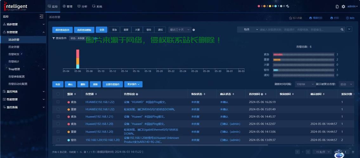Click the alarm search input field
Image resolution: width=360 pixels, height=158 pixels.
pyautogui.click(x=298, y=29)
